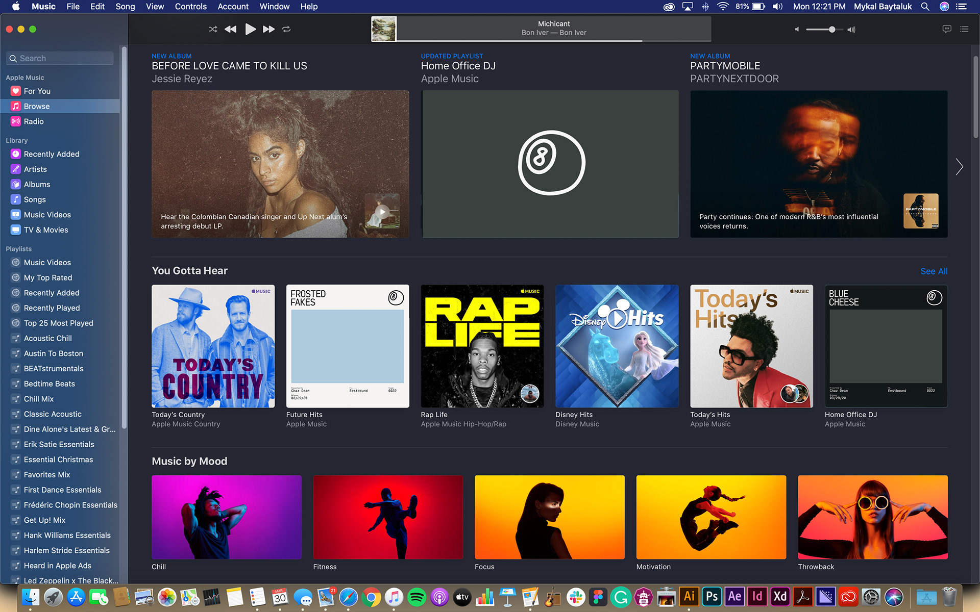Open Albums in the library
The width and height of the screenshot is (980, 612).
click(60, 185)
